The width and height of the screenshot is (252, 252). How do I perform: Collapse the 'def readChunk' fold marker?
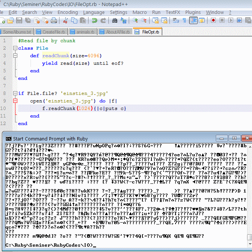15,56
